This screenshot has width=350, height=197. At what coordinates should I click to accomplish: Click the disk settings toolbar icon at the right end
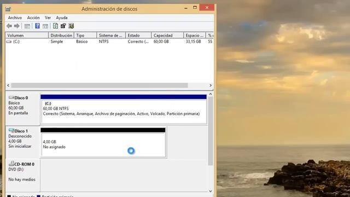tap(71, 26)
